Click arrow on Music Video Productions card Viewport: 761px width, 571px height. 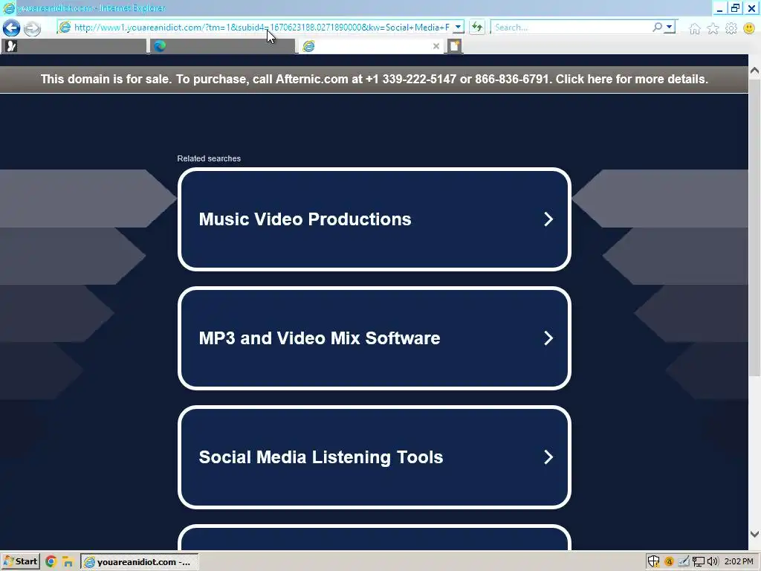point(548,219)
